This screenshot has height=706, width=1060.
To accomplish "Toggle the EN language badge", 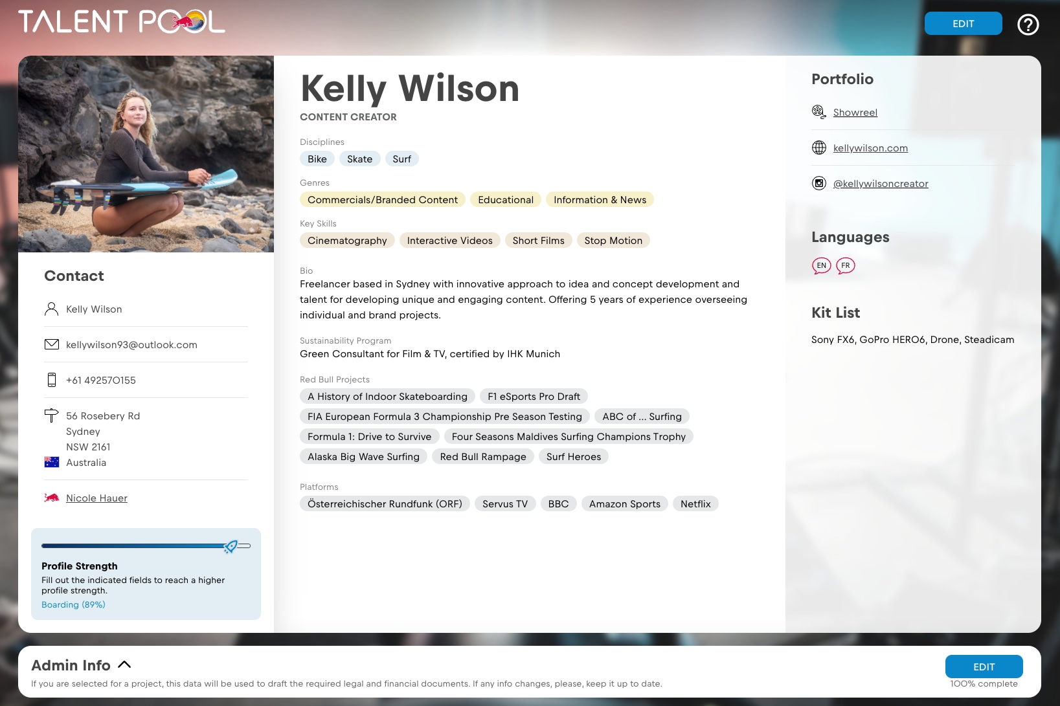I will (x=821, y=265).
